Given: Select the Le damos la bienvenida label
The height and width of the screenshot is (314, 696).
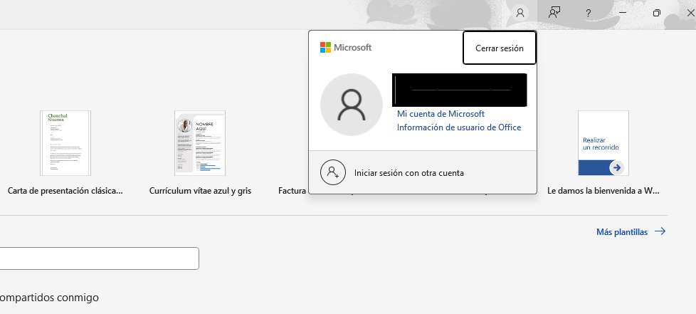Looking at the screenshot, I should pos(603,191).
